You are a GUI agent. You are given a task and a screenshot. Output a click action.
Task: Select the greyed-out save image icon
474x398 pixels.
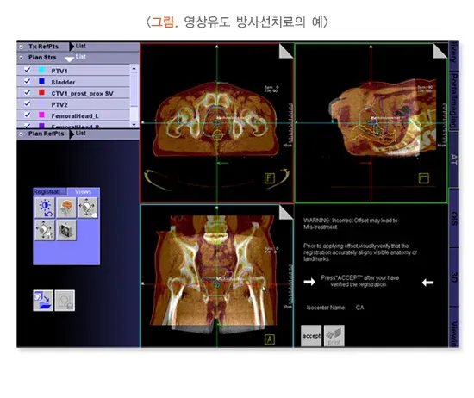pyautogui.click(x=65, y=301)
